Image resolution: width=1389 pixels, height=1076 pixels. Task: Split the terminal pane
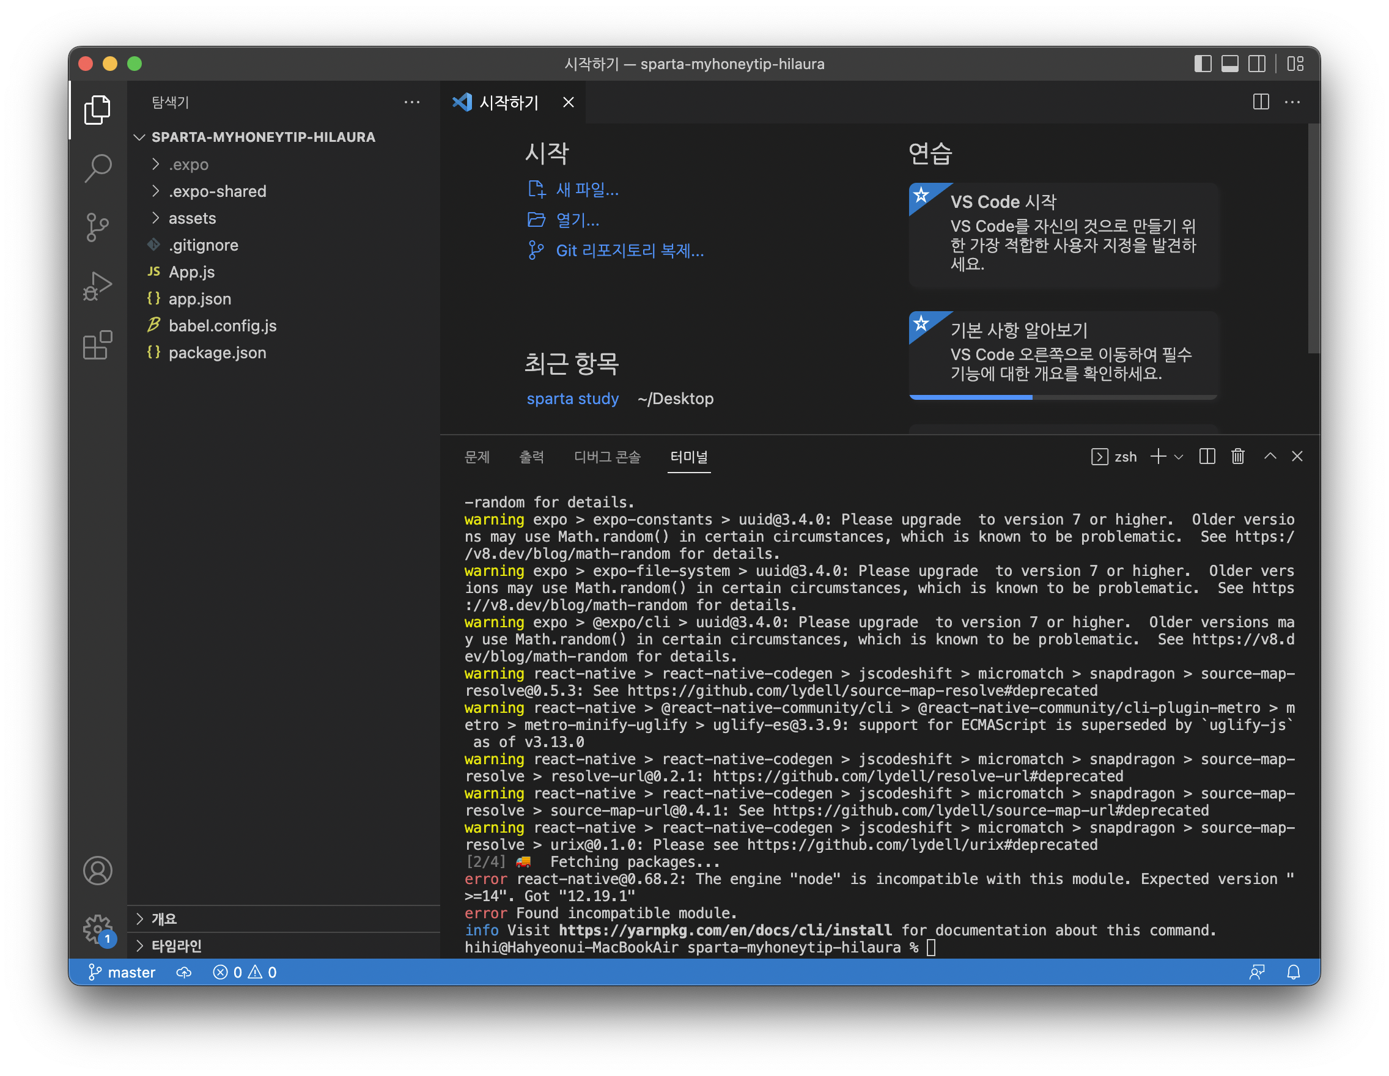point(1207,457)
